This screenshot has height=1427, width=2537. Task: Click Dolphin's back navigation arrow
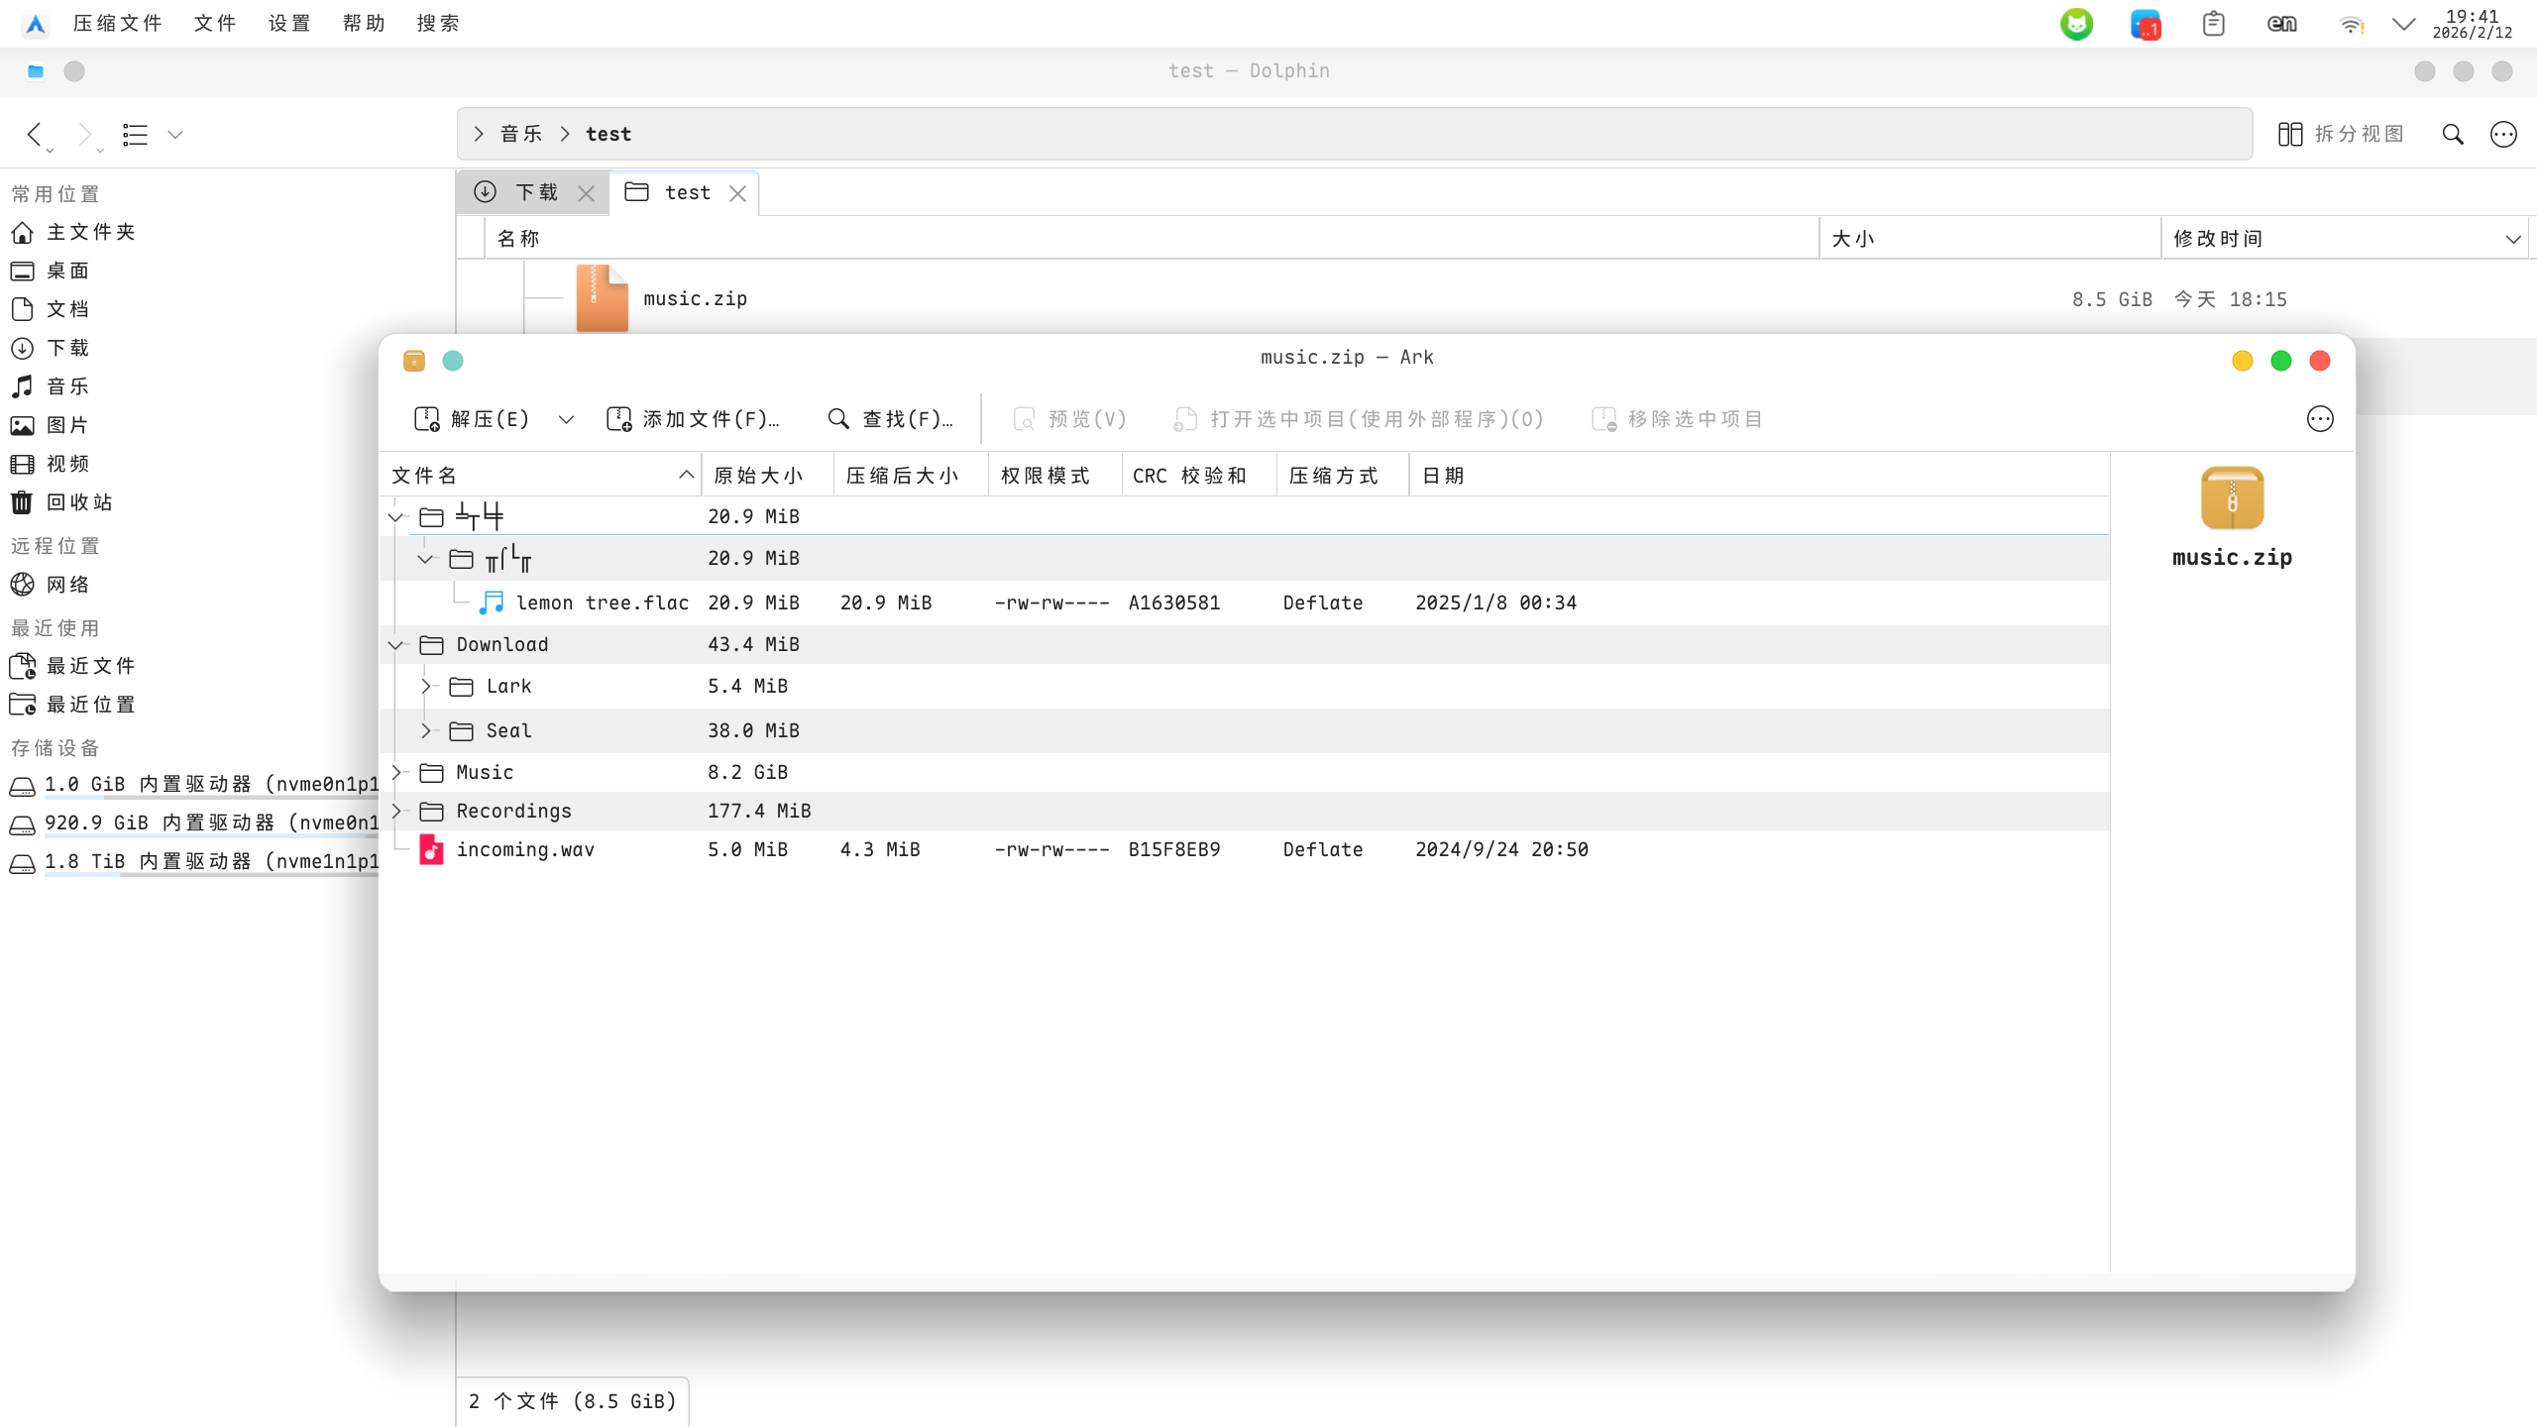35,134
